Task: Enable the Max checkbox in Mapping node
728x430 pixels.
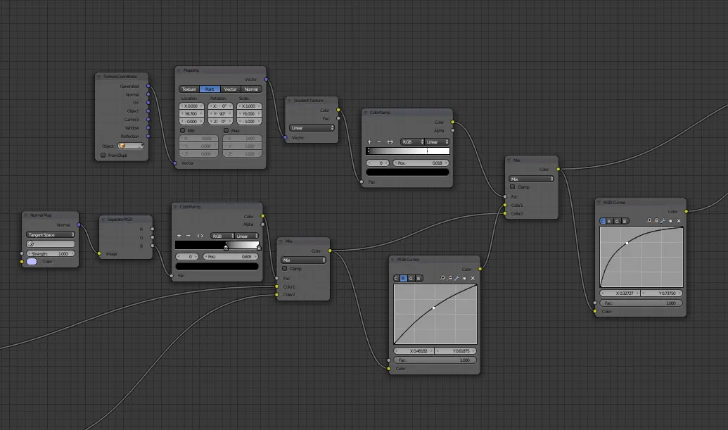Action: click(x=226, y=130)
